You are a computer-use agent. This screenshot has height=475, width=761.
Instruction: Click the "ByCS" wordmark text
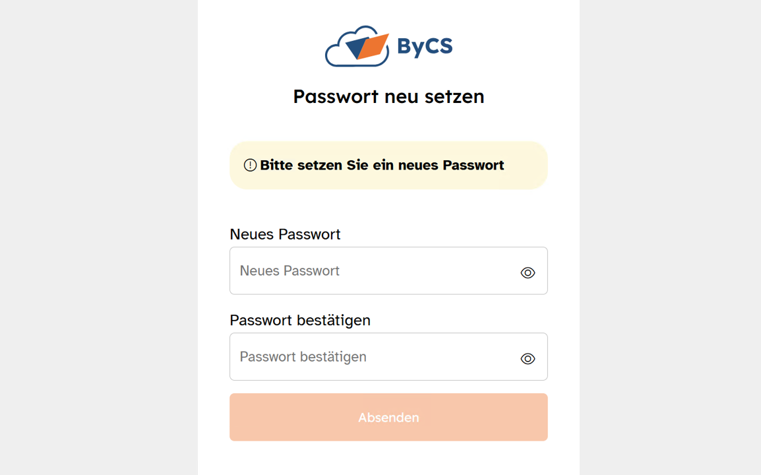[425, 47]
